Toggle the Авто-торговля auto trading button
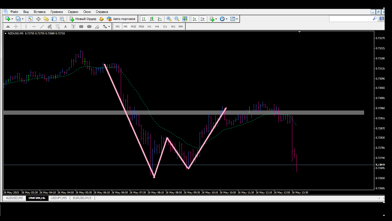This screenshot has width=392, height=221. 121,19
